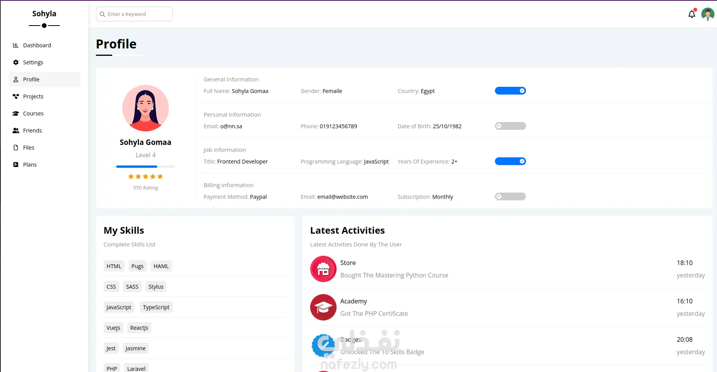Click the Settings gear icon
Image resolution: width=717 pixels, height=372 pixels.
click(x=16, y=62)
